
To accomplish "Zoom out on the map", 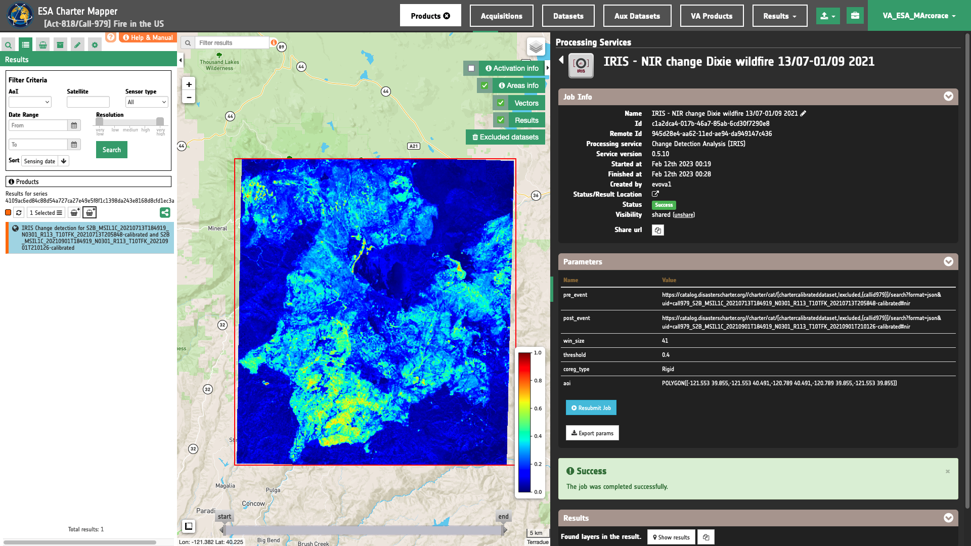I will 189,97.
